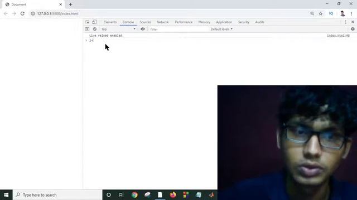Click the taskbar search box
Image resolution: width=357 pixels, height=200 pixels.
57,195
